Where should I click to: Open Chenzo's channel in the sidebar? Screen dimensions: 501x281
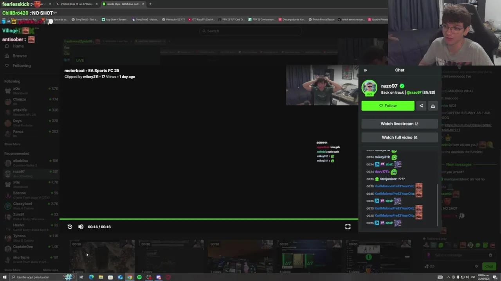click(31, 101)
